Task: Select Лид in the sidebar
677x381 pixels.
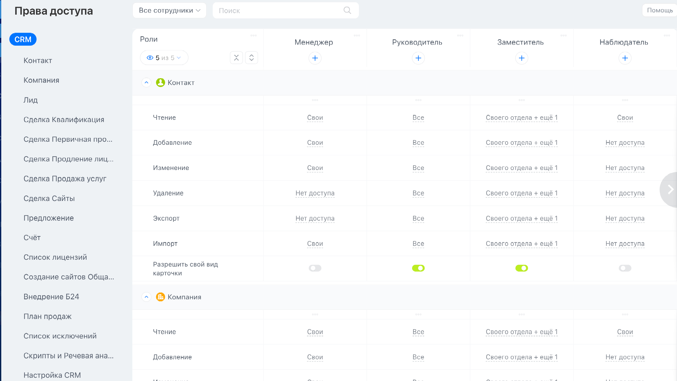Action: coord(30,100)
